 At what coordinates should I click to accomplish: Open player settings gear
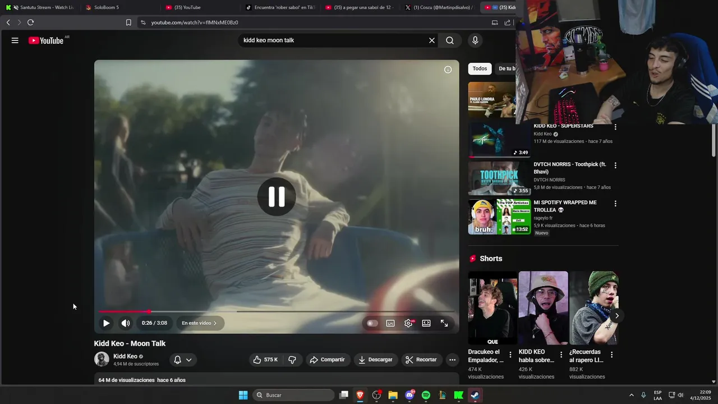(408, 323)
